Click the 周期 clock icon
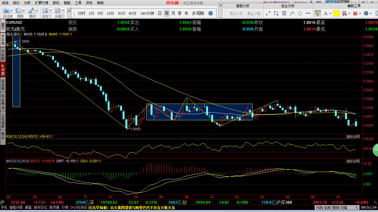Screen dimensions: 378x212 (19, 11)
